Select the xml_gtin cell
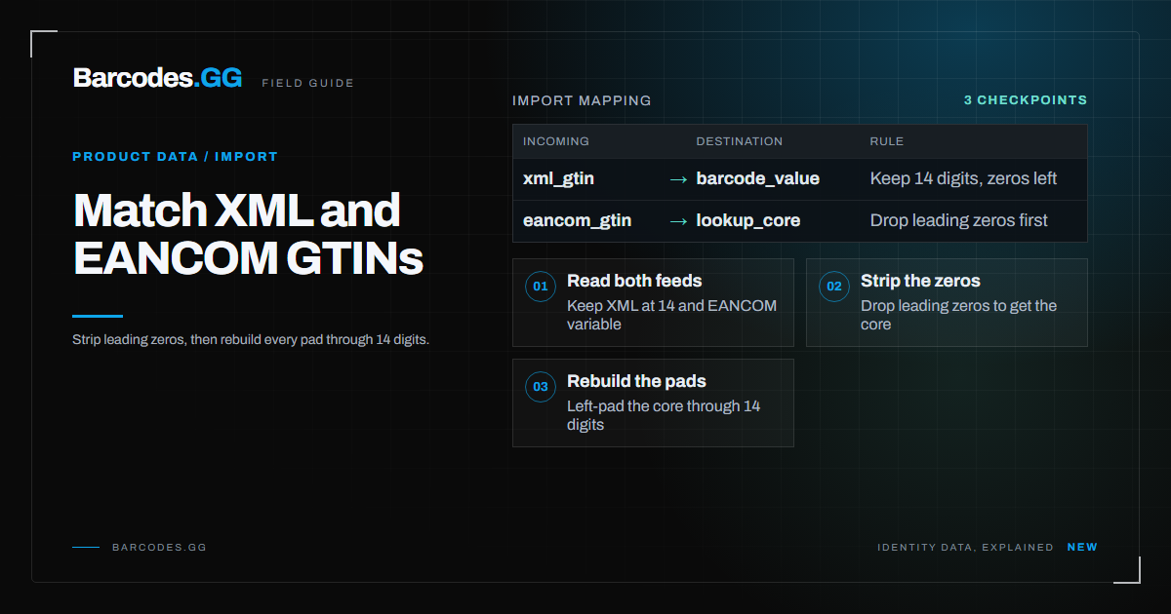Viewport: 1171px width, 614px height. click(558, 179)
